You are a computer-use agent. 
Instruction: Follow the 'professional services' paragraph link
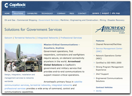pos(15,89)
